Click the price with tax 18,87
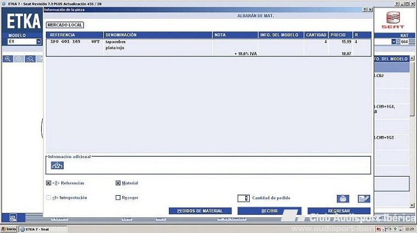 [x=346, y=54]
